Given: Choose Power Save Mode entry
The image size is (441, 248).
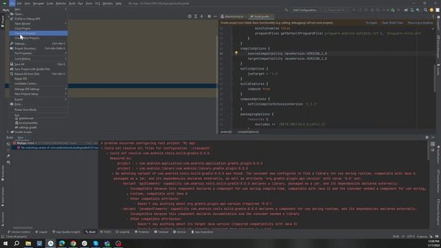Looking at the screenshot, I should 39,110.
